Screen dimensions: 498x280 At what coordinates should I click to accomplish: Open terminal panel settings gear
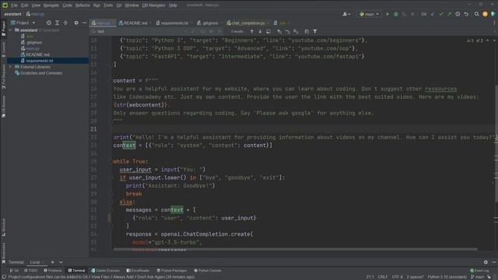[486, 262]
